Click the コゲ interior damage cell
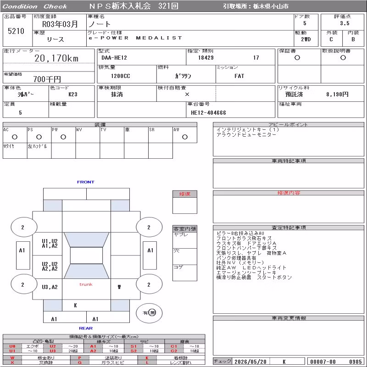This screenshot has height=367, width=367. [x=185, y=272]
